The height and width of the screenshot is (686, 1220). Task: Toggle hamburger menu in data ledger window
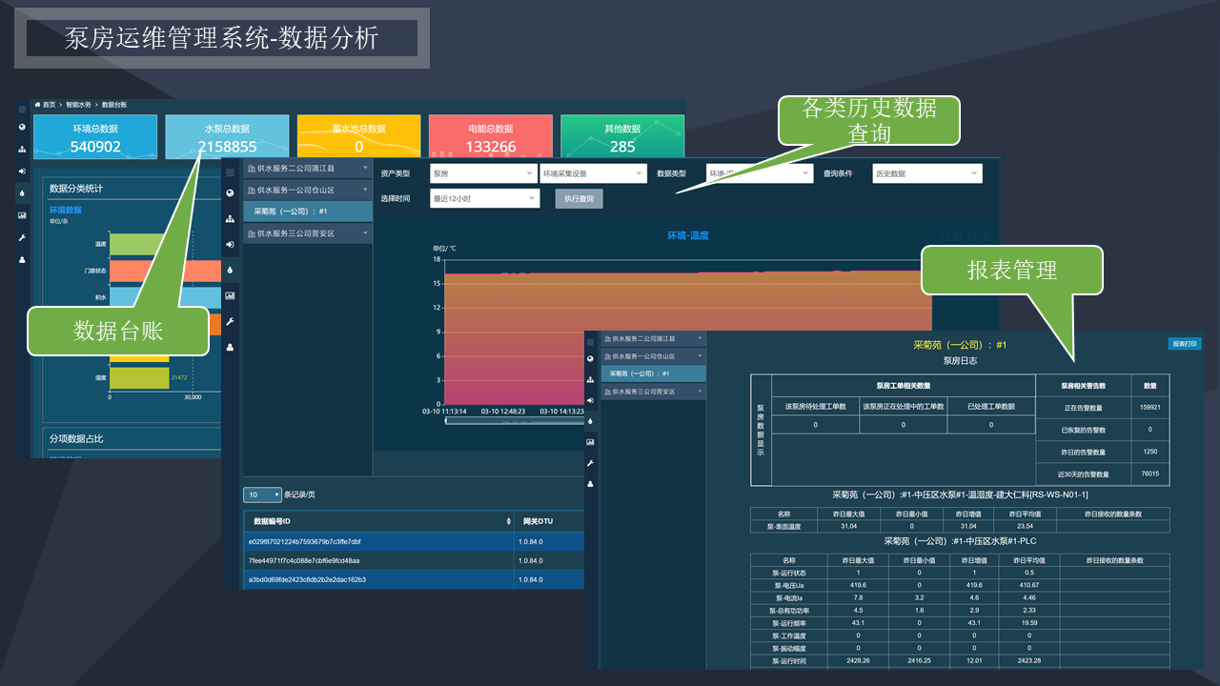(22, 111)
